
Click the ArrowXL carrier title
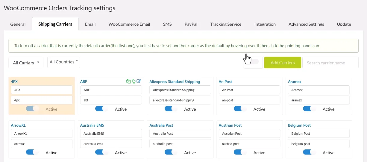(x=18, y=125)
